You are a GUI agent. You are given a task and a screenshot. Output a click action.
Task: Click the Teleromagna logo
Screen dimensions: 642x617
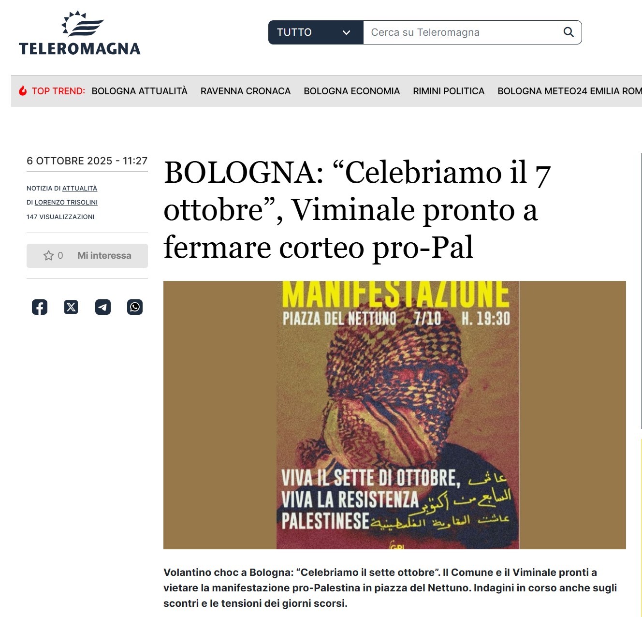coord(80,33)
